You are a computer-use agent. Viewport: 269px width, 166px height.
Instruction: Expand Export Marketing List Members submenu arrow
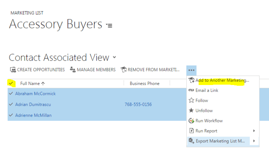[254, 141]
